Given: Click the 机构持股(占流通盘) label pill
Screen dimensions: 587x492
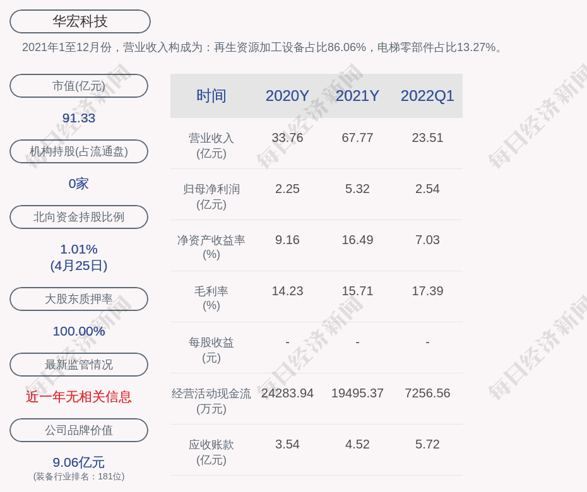Looking at the screenshot, I should pyautogui.click(x=79, y=151).
